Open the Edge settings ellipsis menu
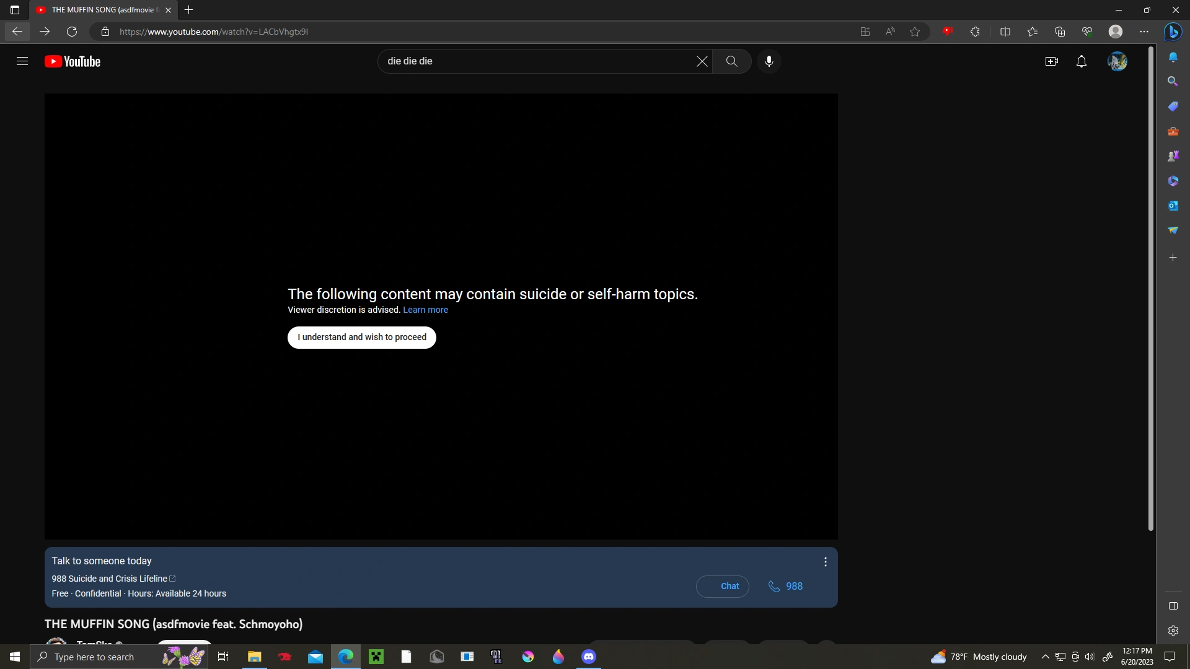The width and height of the screenshot is (1190, 669). click(1144, 32)
